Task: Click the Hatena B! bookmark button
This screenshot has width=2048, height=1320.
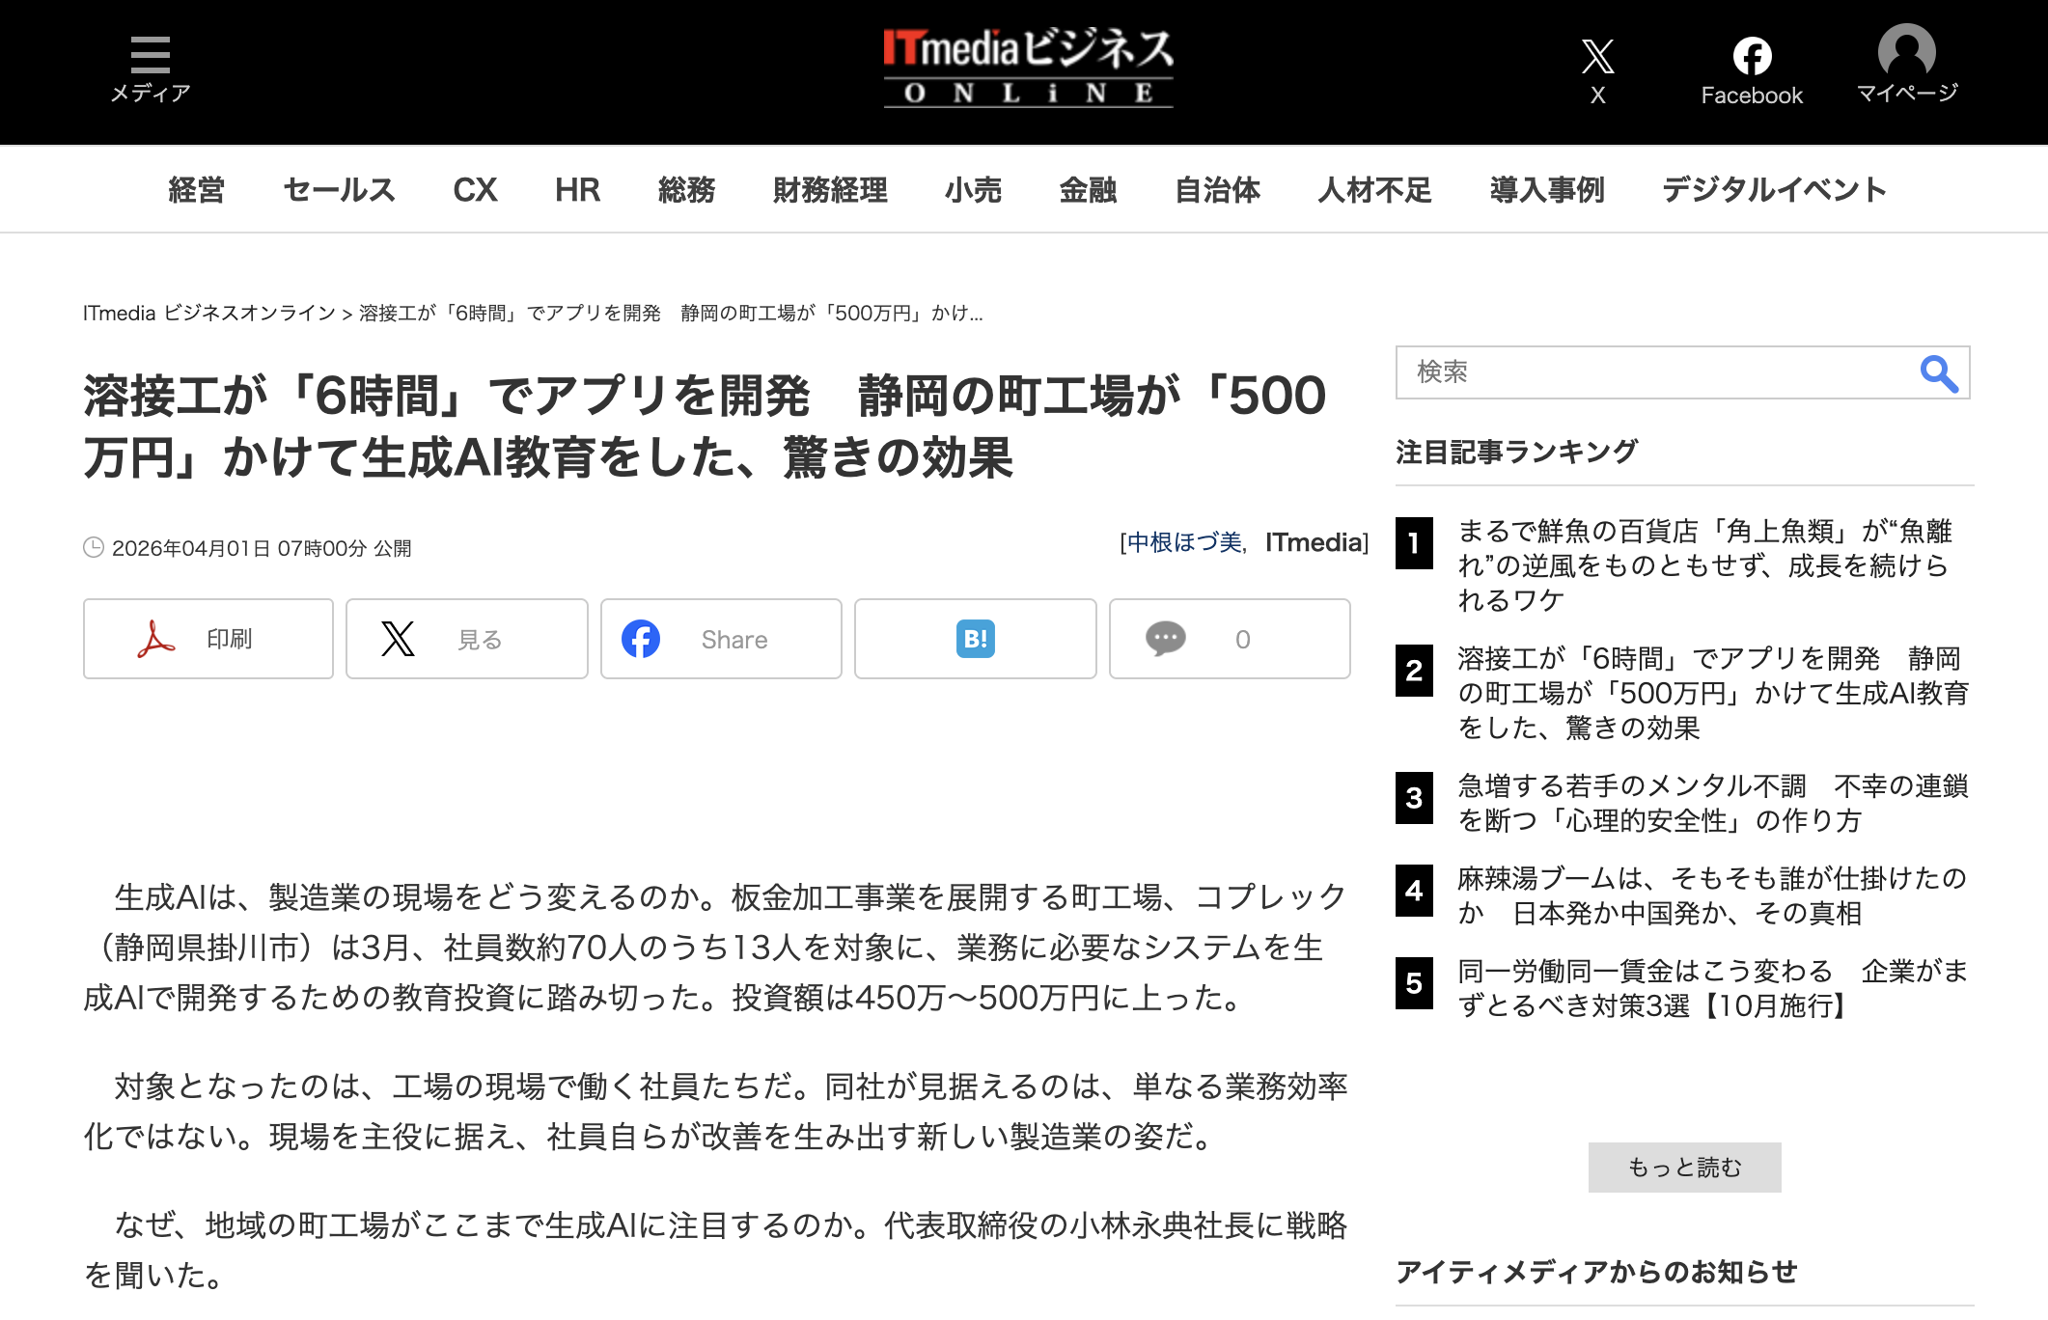Action: (975, 639)
